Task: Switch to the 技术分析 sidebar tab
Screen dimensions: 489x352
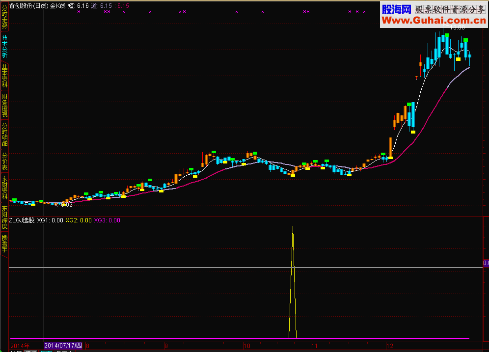Action: pos(4,46)
